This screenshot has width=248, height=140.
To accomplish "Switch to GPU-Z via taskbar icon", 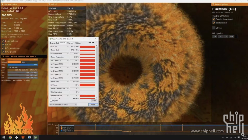I will tap(36, 137).
